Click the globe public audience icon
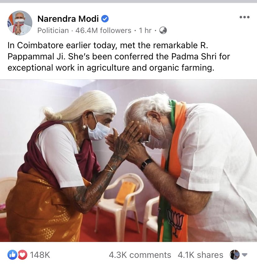 tap(163, 30)
